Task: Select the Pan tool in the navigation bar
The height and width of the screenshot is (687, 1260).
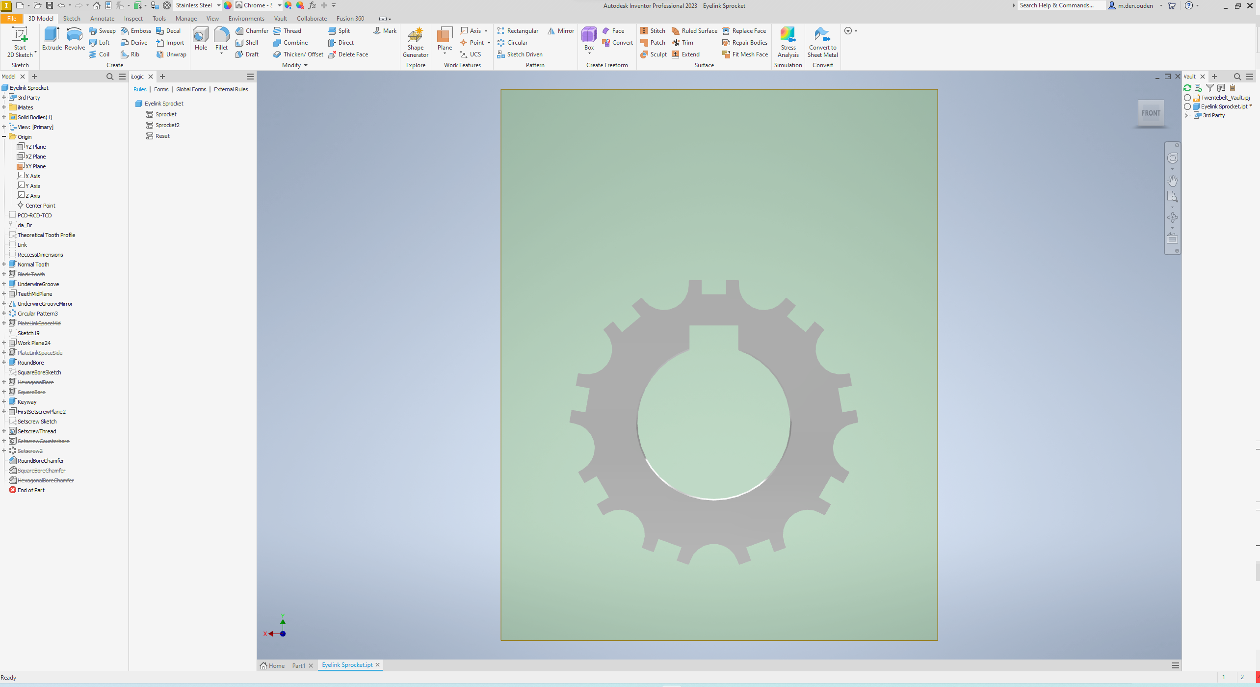Action: point(1172,181)
